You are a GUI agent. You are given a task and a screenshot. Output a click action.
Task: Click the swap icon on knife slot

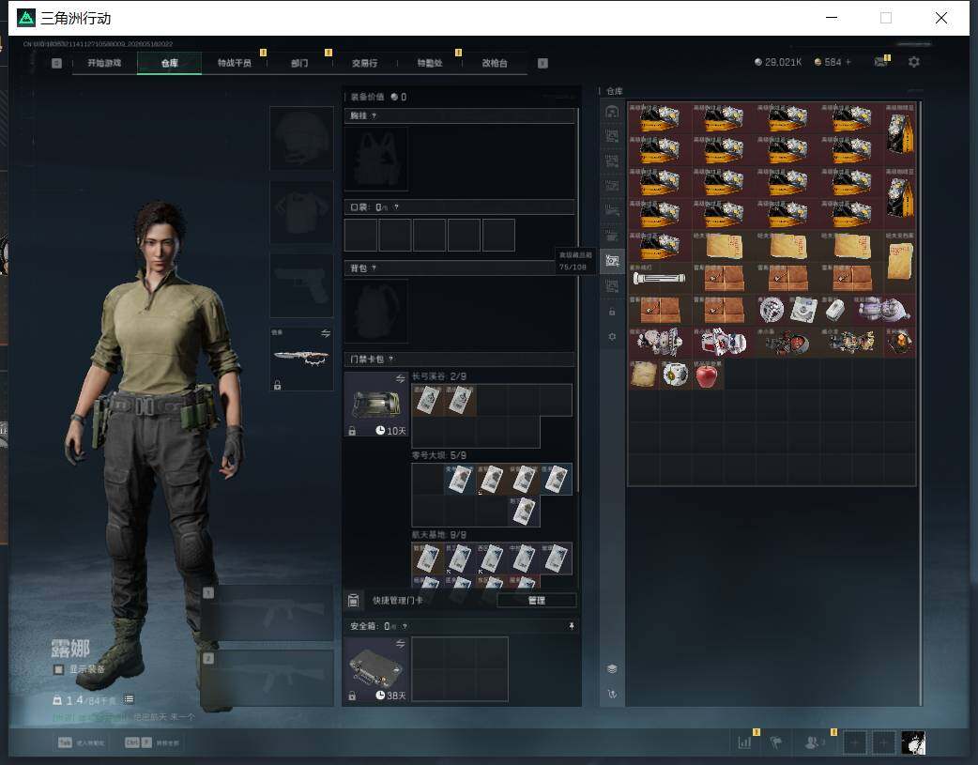(x=326, y=334)
